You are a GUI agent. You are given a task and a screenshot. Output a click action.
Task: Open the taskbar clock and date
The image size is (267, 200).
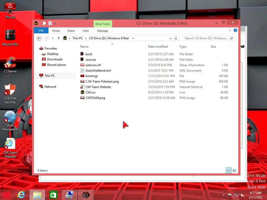(x=256, y=195)
